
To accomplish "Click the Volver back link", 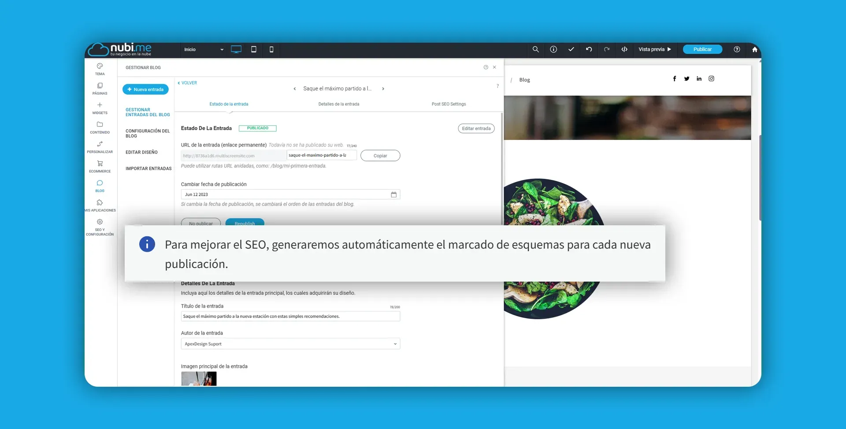I will tap(188, 83).
